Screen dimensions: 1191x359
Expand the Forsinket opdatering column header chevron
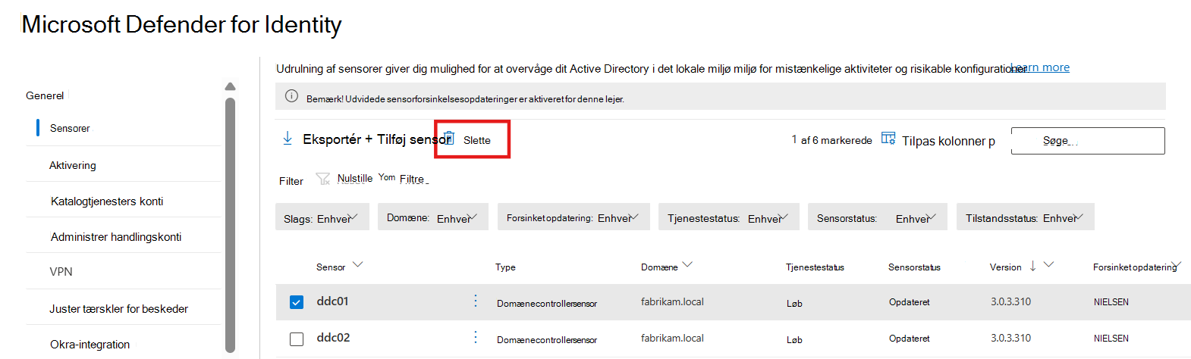tap(1177, 264)
